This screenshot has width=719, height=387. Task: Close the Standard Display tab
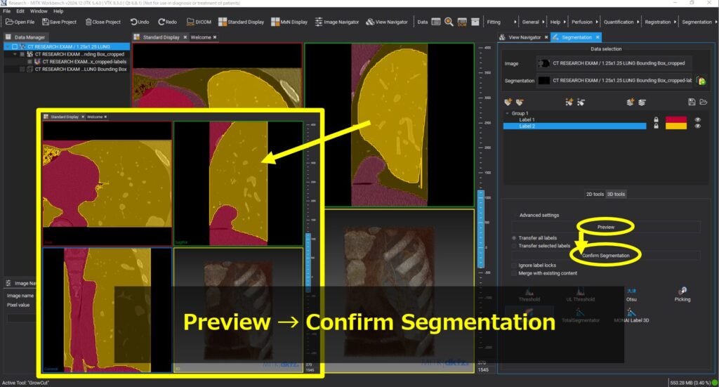pyautogui.click(x=185, y=37)
